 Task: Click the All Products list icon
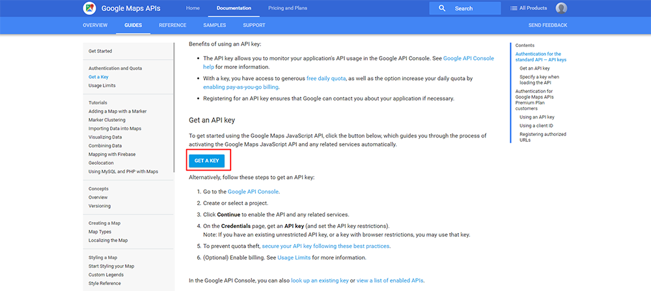514,8
